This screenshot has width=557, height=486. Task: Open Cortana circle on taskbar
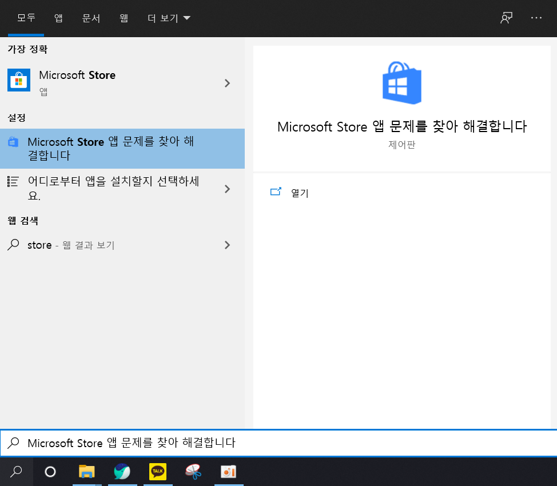point(50,472)
